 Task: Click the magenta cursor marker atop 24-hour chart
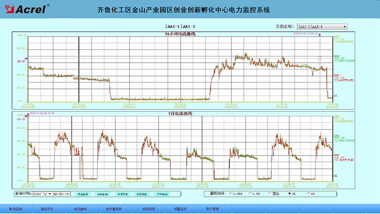[320, 34]
